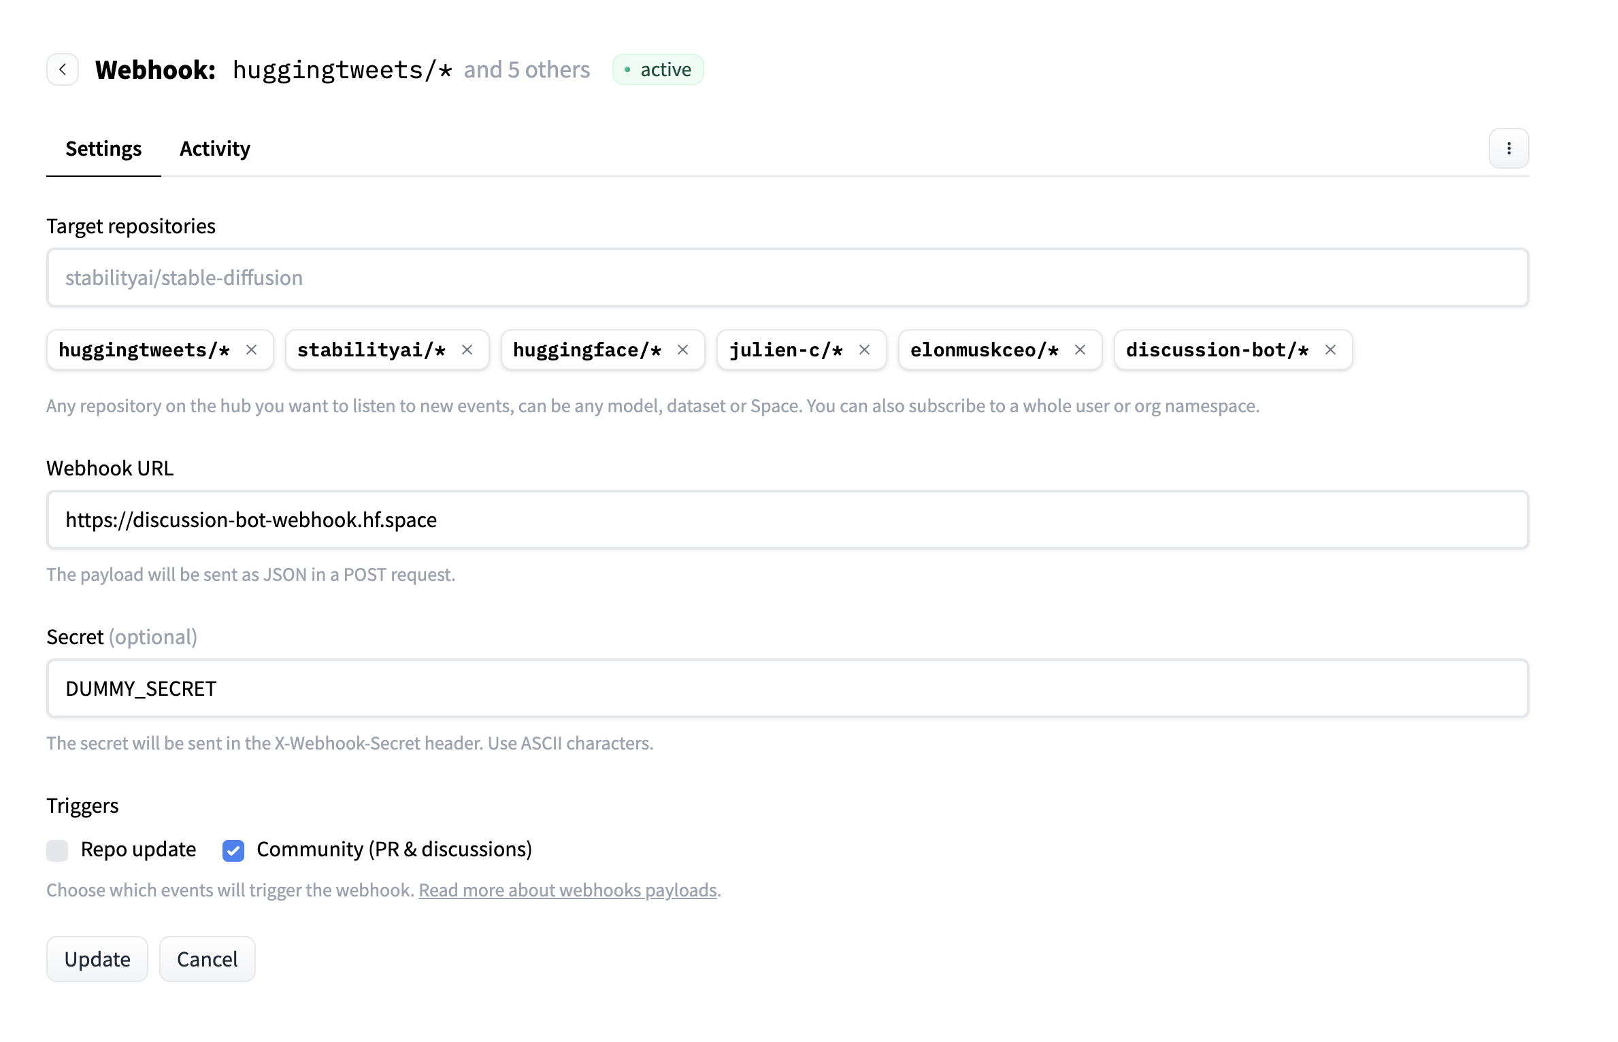Remove the julien-c/* repository tag
This screenshot has width=1618, height=1042.
tap(865, 350)
